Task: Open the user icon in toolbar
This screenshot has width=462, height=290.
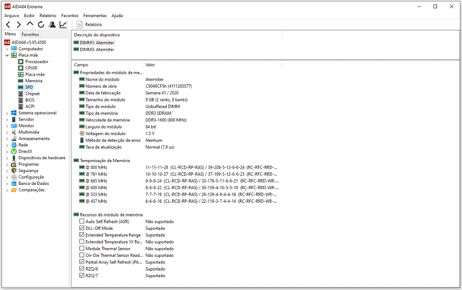Action: (52, 25)
